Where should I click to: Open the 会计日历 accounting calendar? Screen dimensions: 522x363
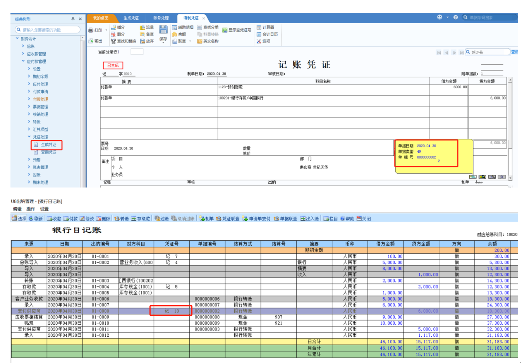click(x=267, y=34)
